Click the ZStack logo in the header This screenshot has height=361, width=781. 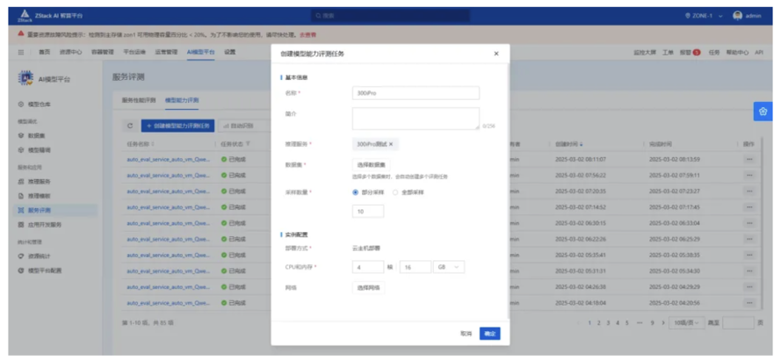click(24, 16)
